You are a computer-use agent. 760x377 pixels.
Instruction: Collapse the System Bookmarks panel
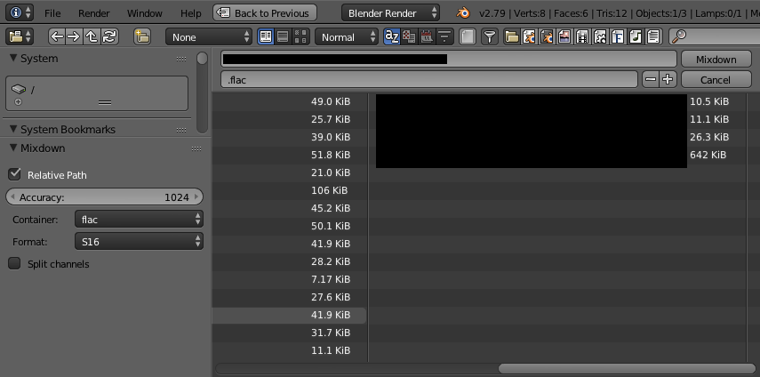(13, 130)
